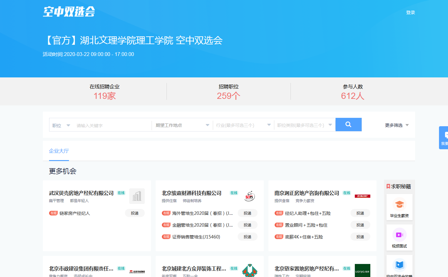448x277 pixels.
Task: Expand the 职位 search type dropdown
Action: click(x=61, y=126)
